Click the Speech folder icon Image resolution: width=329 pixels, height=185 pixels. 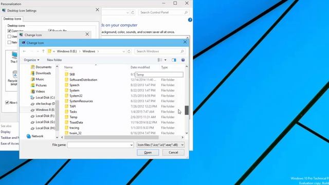click(x=66, y=85)
